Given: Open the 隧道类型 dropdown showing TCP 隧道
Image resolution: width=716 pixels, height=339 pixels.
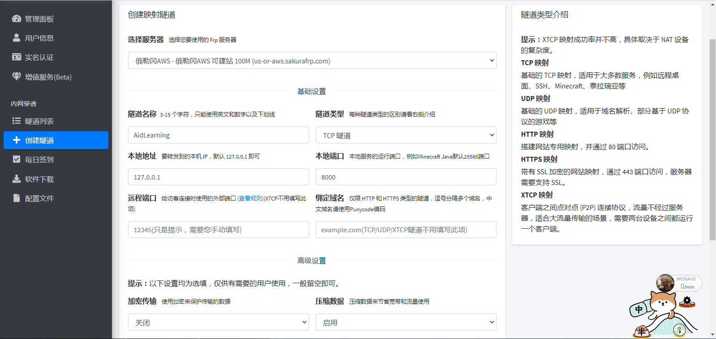Looking at the screenshot, I should [406, 135].
